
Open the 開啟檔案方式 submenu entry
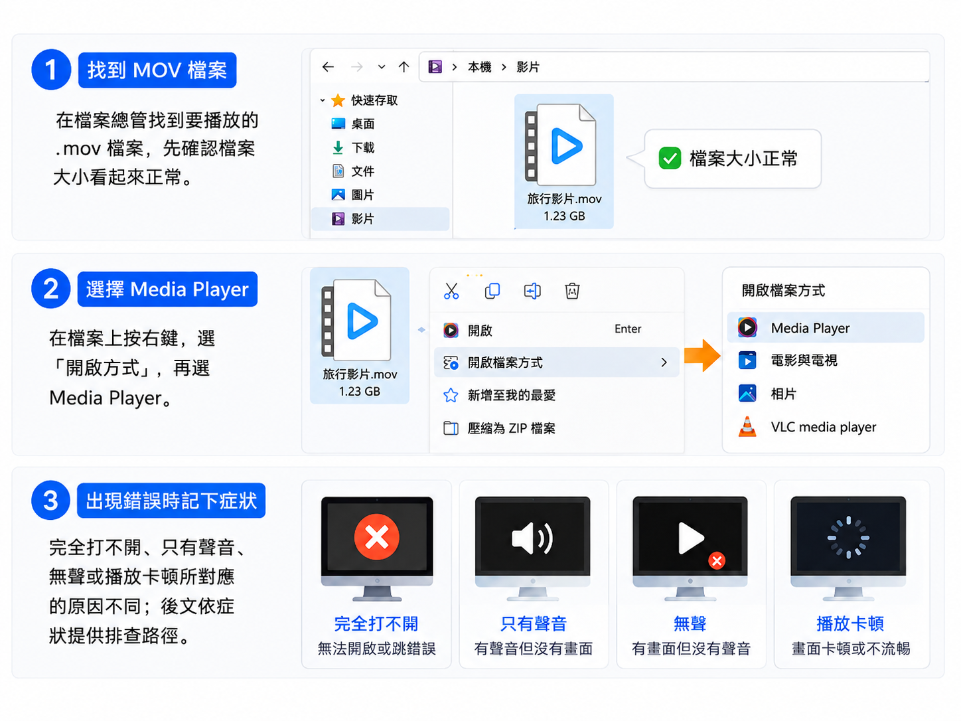[x=557, y=362]
